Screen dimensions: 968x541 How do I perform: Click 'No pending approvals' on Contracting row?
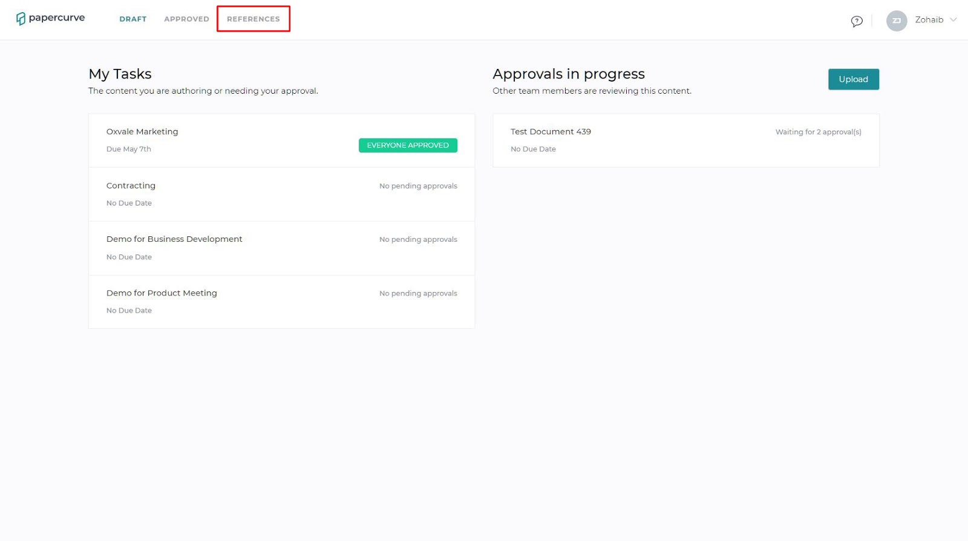[418, 186]
